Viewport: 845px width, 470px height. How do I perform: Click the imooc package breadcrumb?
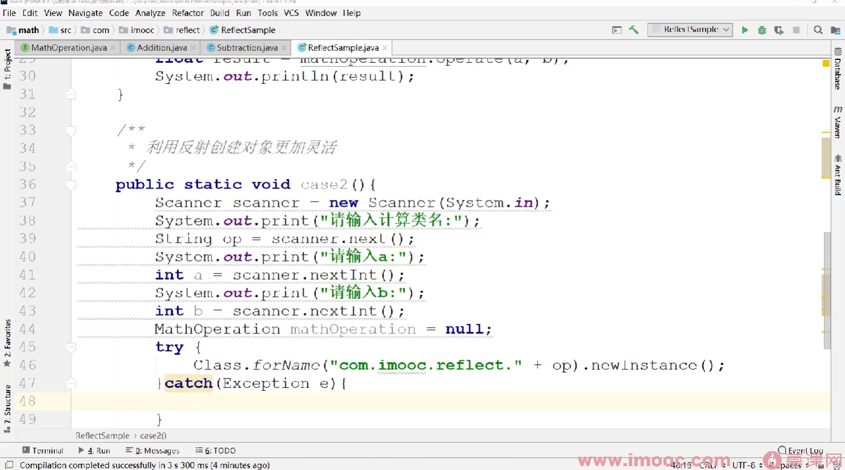point(137,30)
